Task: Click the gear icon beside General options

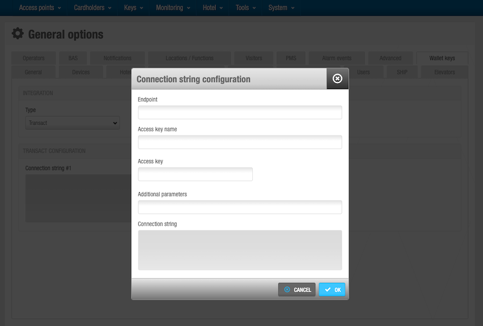Action: [18, 34]
